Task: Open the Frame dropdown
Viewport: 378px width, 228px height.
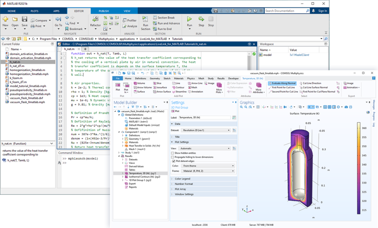Action: (x=209, y=171)
